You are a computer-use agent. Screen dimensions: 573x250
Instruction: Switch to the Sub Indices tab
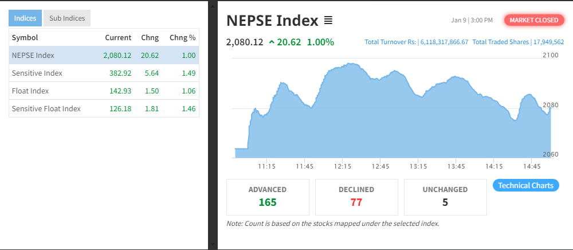coord(67,18)
